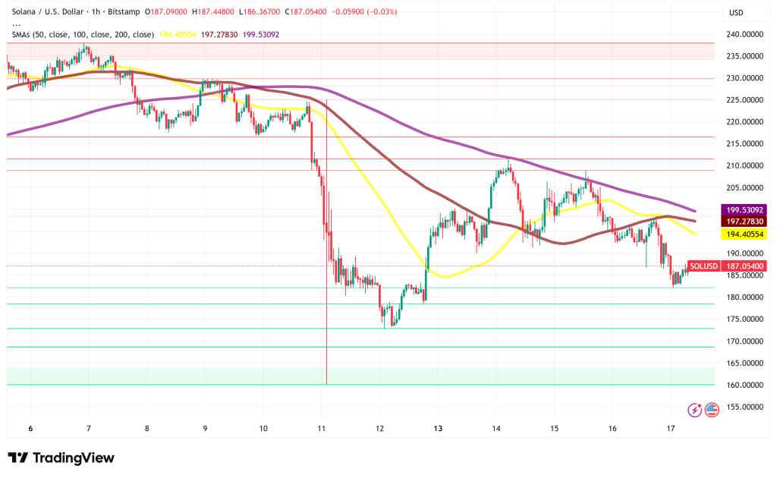
Task: Click date 11 on the time axis
Action: pos(321,429)
